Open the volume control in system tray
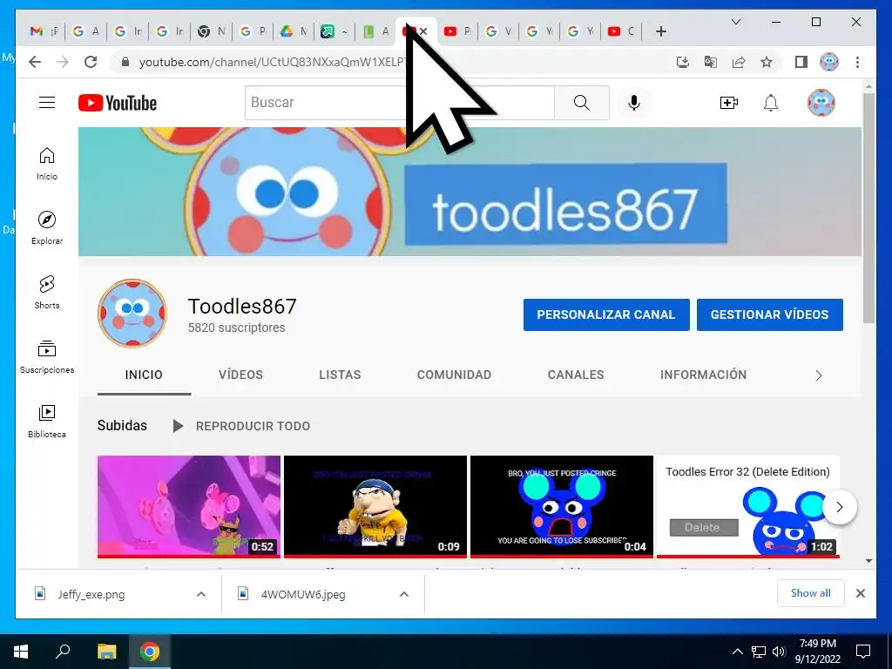The height and width of the screenshot is (669, 892). tap(779, 652)
